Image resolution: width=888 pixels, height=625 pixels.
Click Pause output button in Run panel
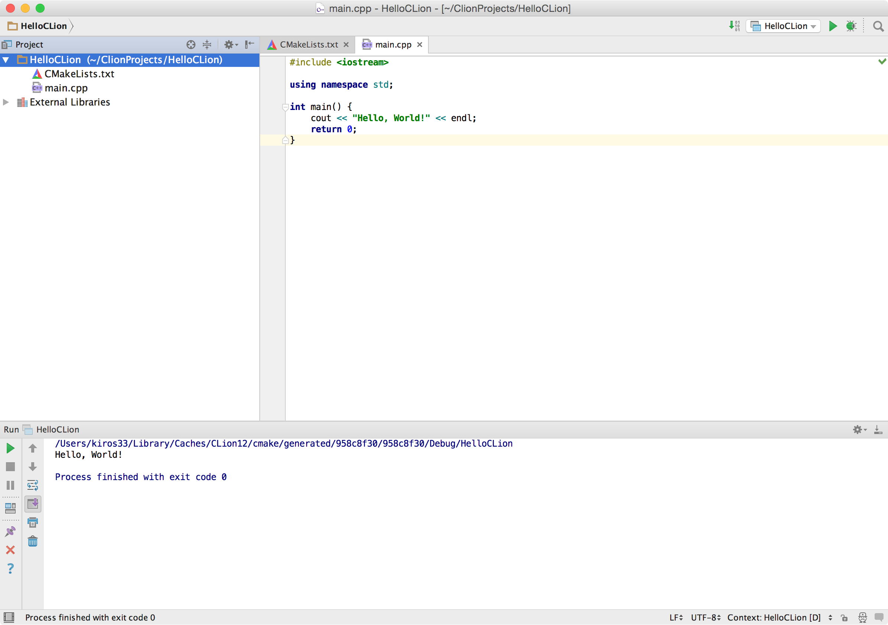point(10,485)
